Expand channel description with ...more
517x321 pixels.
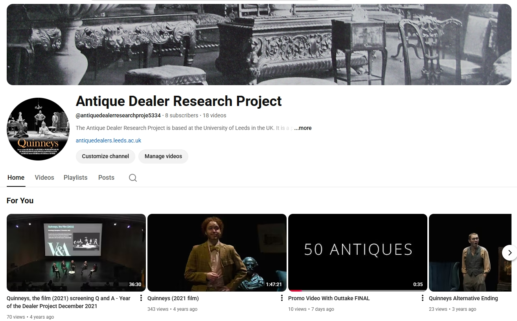click(x=303, y=128)
